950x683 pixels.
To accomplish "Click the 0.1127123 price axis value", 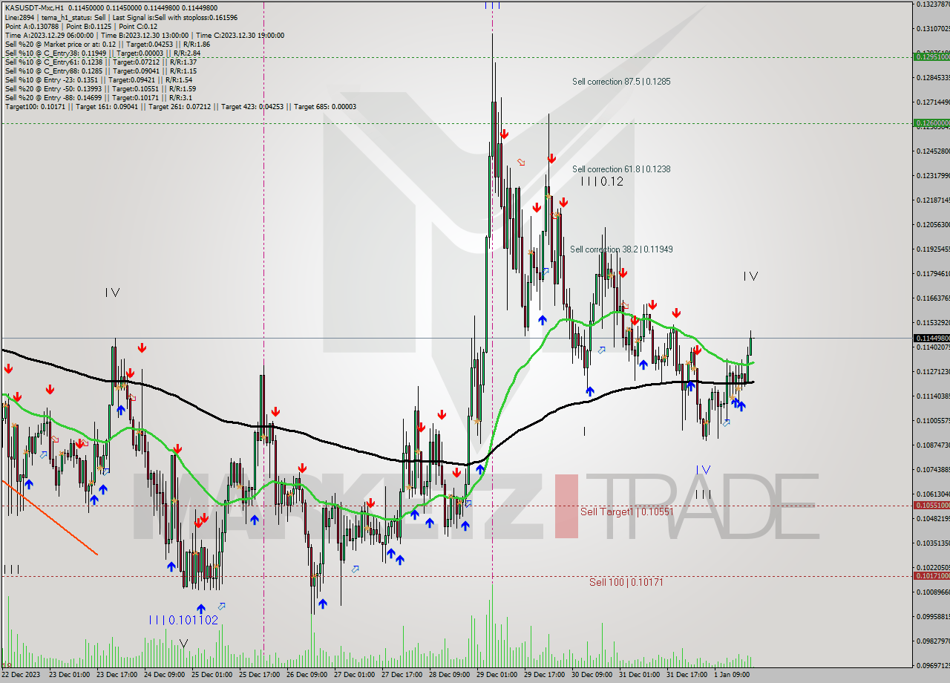I will [x=932, y=371].
